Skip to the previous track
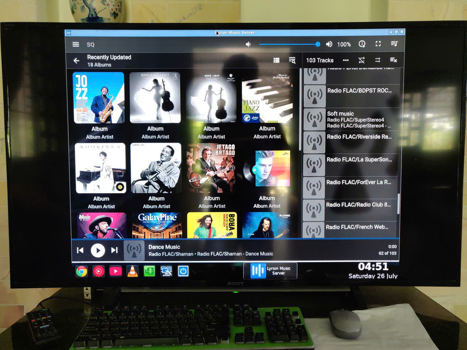The image size is (467, 350). (80, 250)
